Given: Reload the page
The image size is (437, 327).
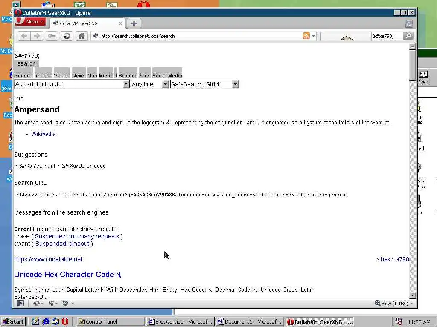Looking at the screenshot, I should pos(67,36).
